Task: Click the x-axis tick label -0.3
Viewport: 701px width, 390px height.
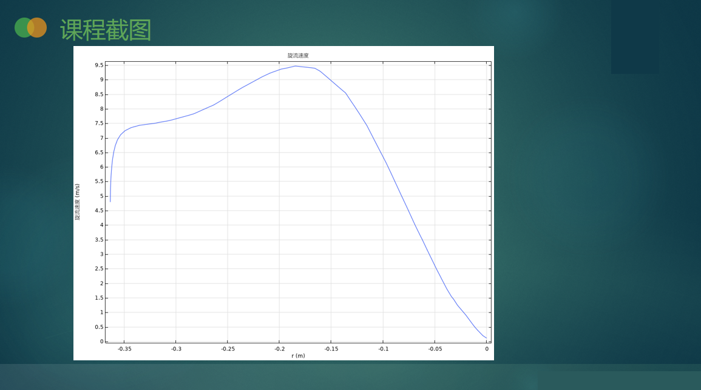Action: [176, 349]
